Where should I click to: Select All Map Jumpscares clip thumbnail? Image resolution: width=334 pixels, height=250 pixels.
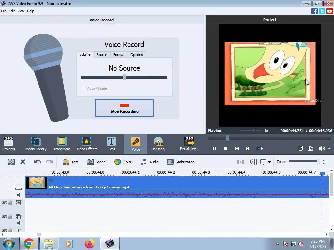coord(36,183)
